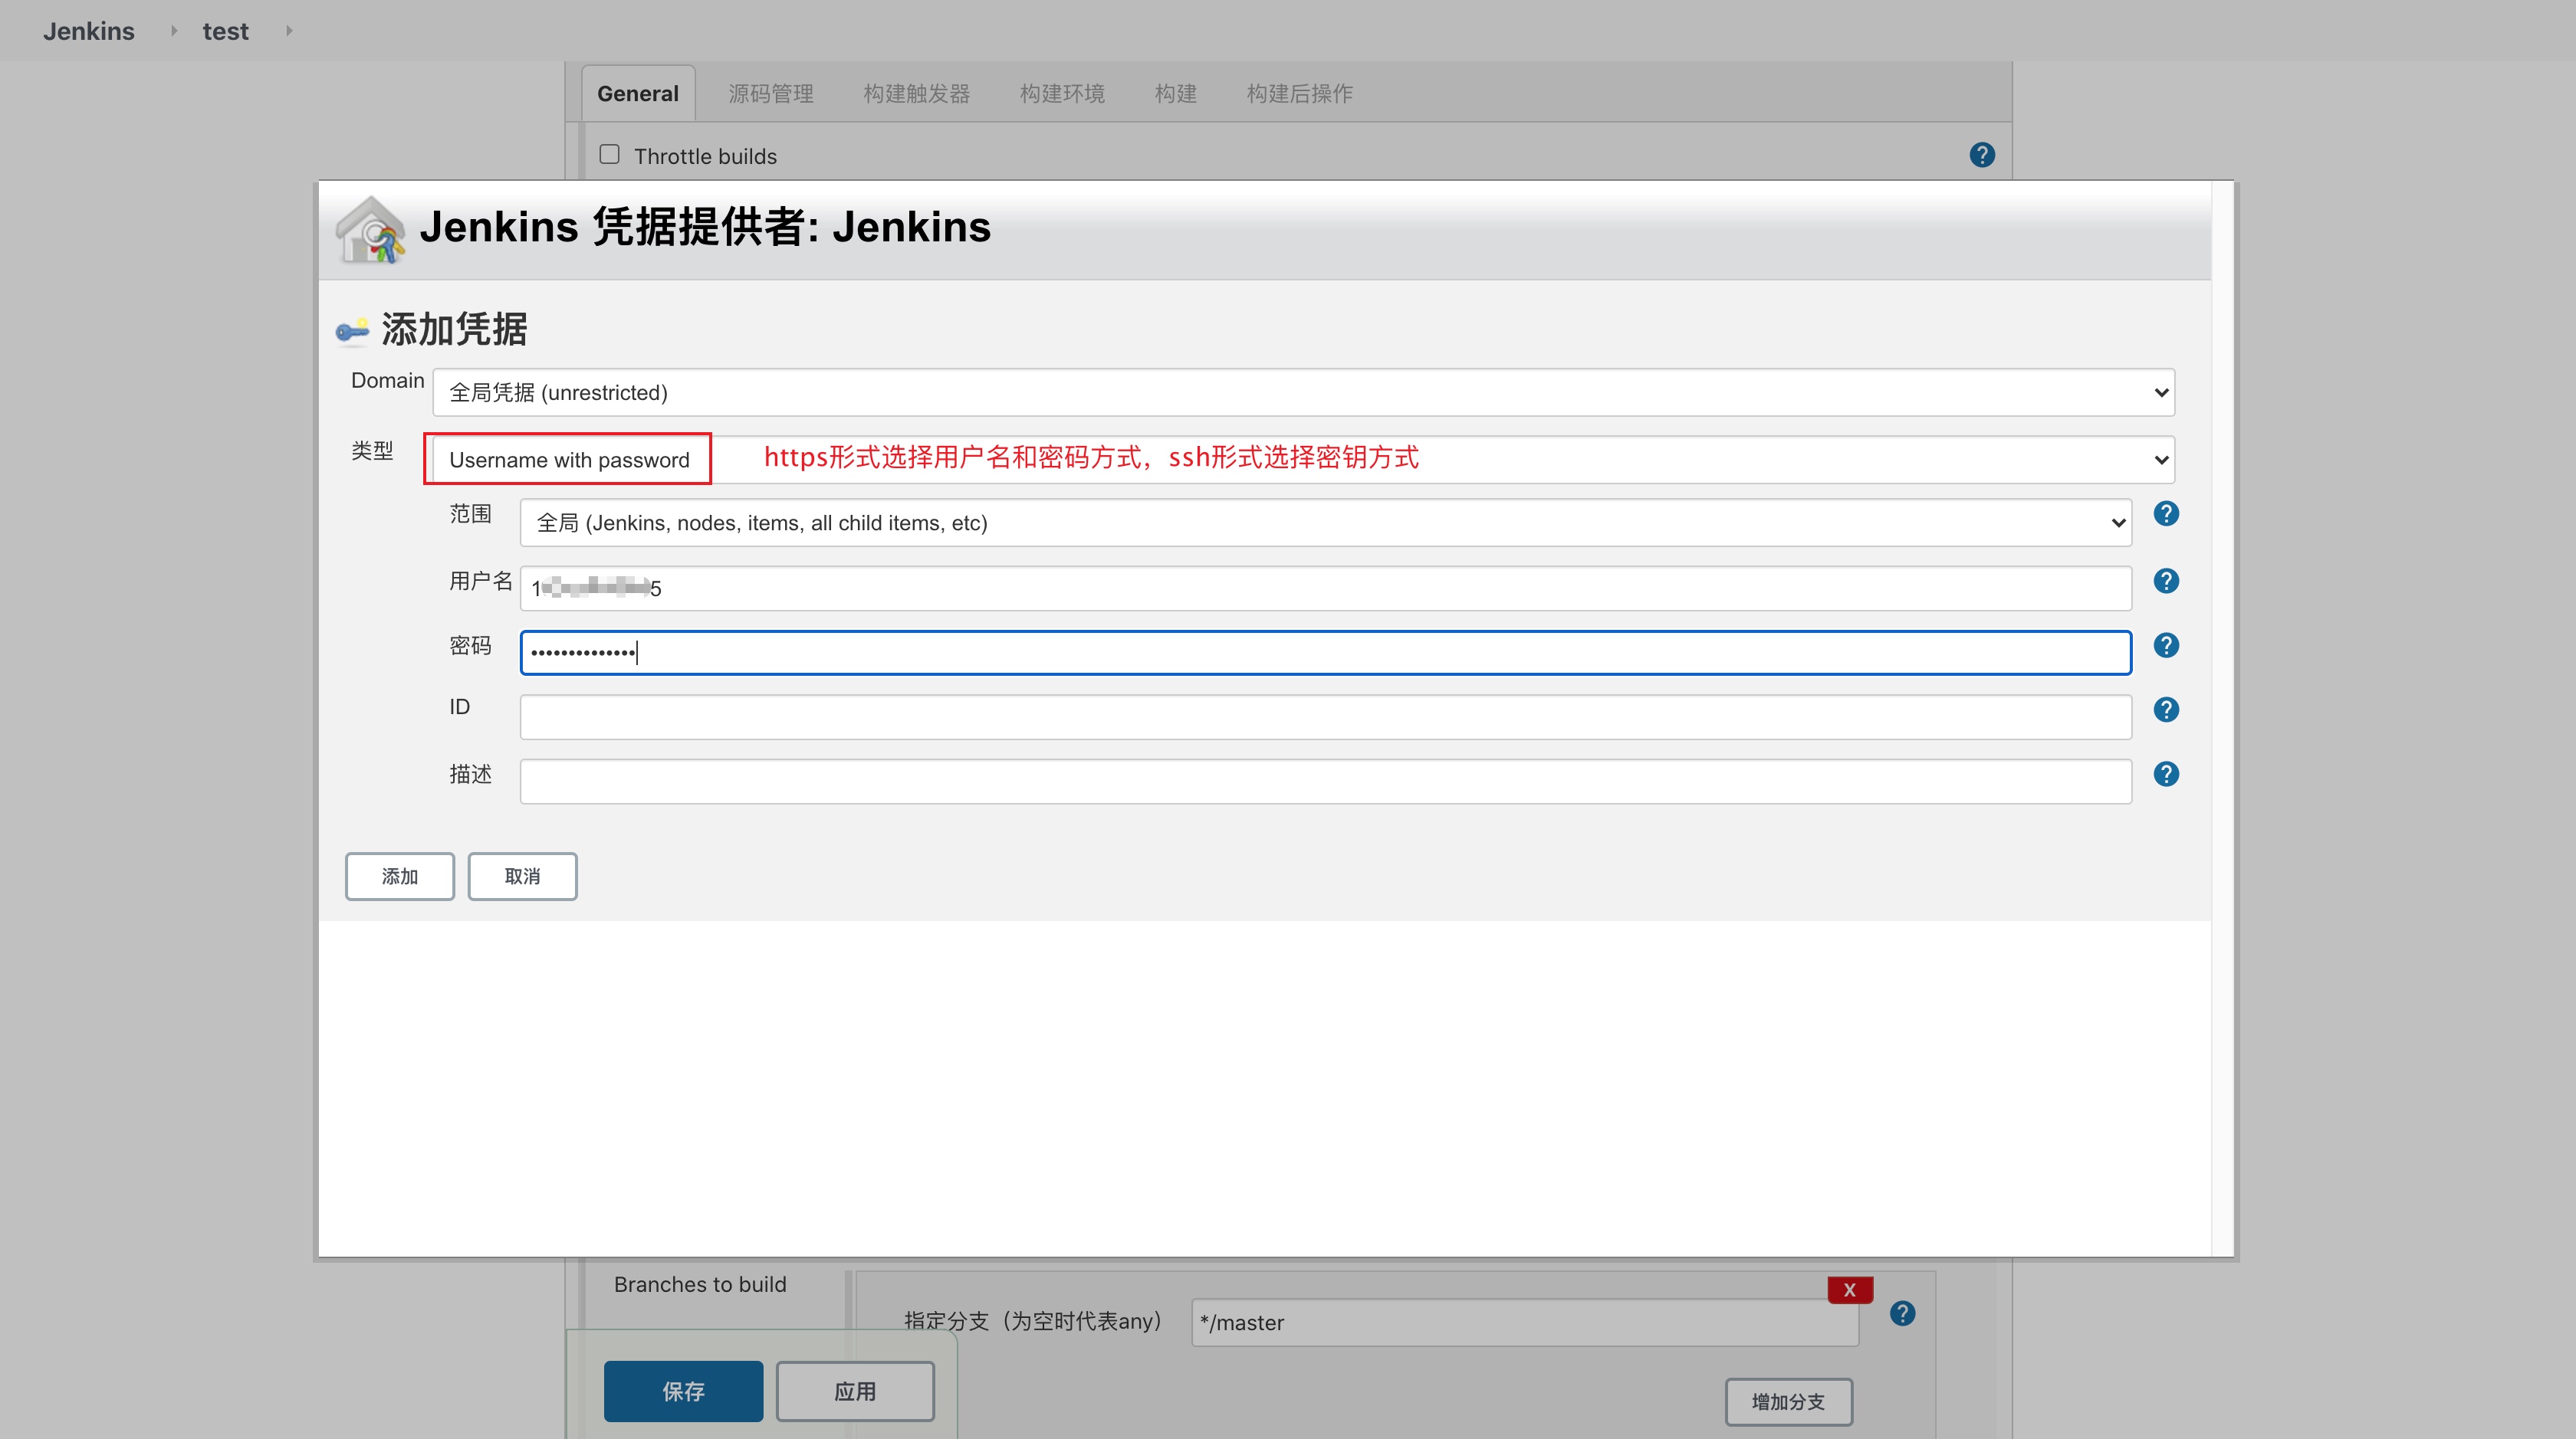
Task: Click the 添加 button to add credential
Action: tap(399, 877)
